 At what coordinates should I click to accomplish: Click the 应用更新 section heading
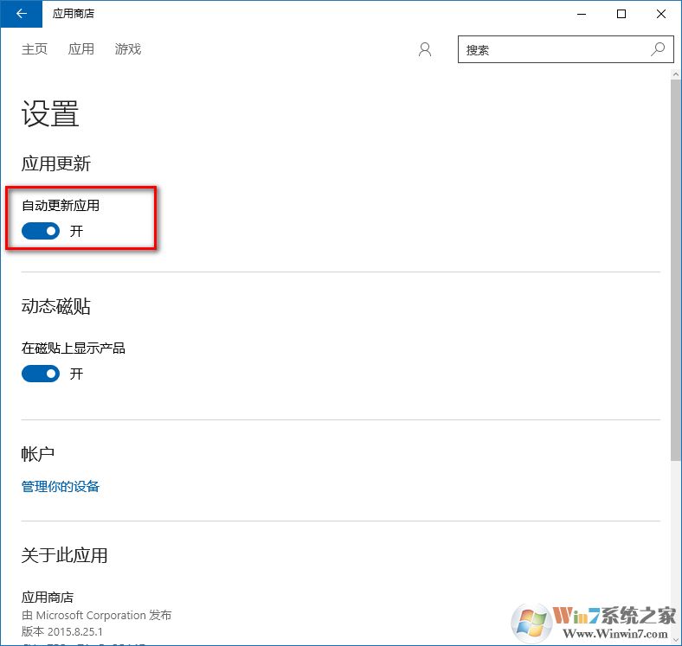[56, 164]
